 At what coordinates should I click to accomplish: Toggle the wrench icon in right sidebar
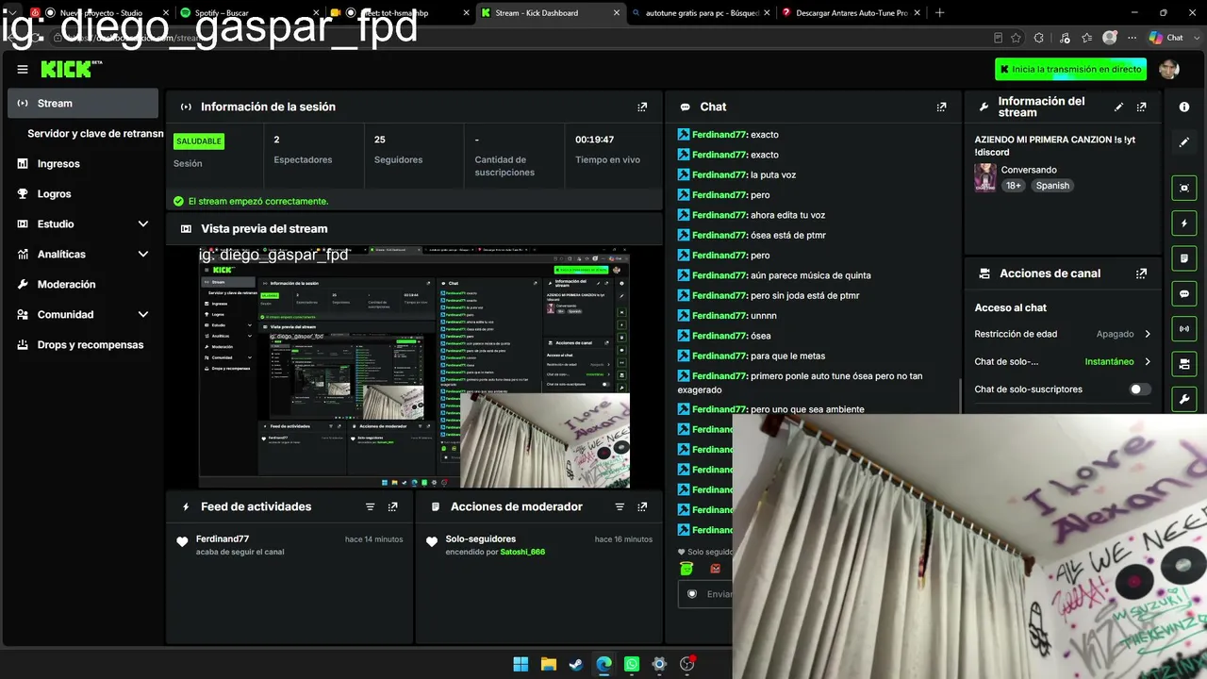(x=1184, y=398)
